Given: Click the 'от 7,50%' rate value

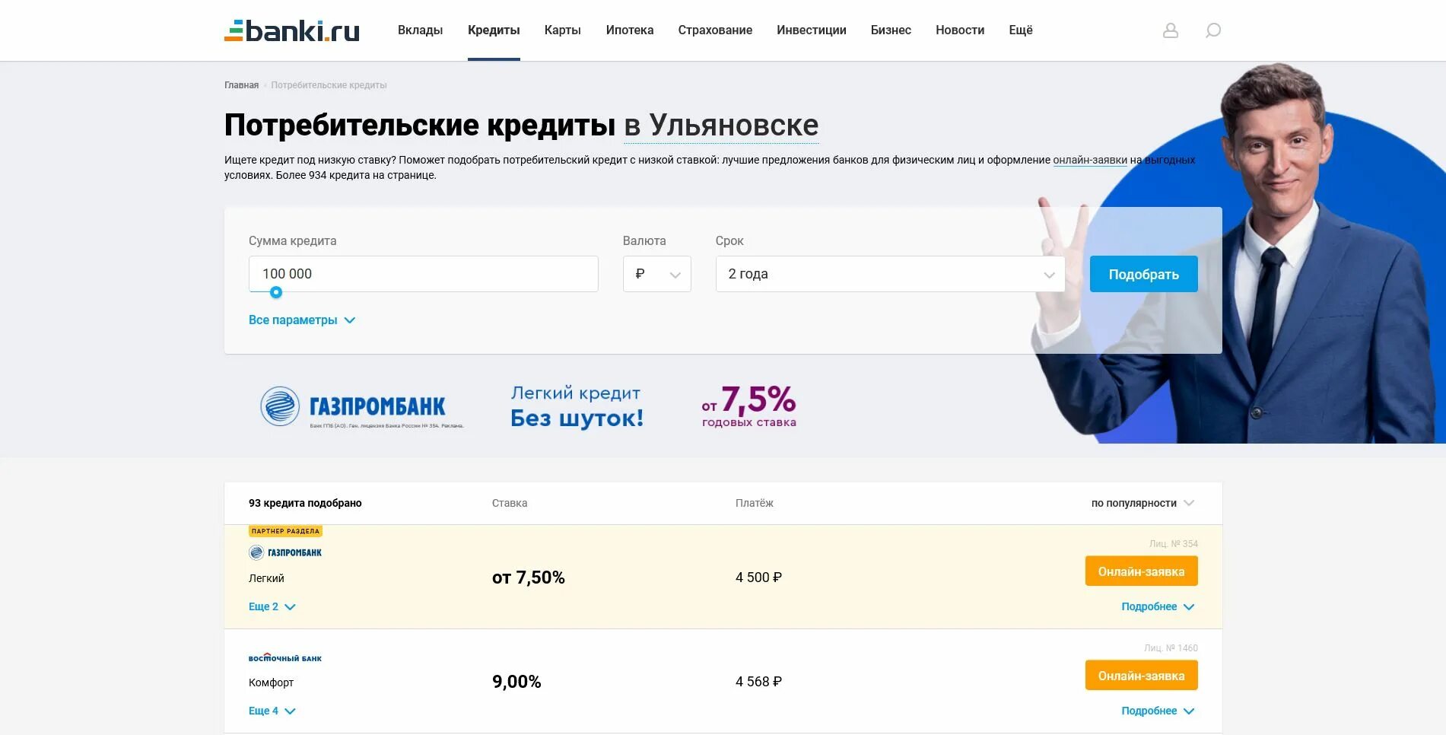Looking at the screenshot, I should click(529, 577).
